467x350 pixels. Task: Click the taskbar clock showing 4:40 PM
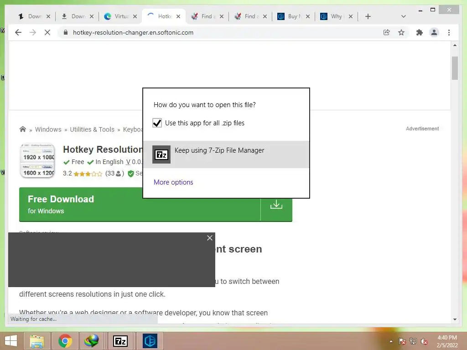[447, 341]
